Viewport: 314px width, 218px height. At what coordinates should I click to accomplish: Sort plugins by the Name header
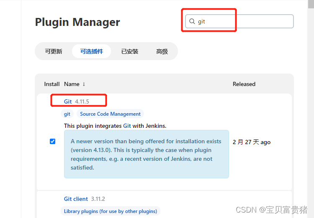72,84
